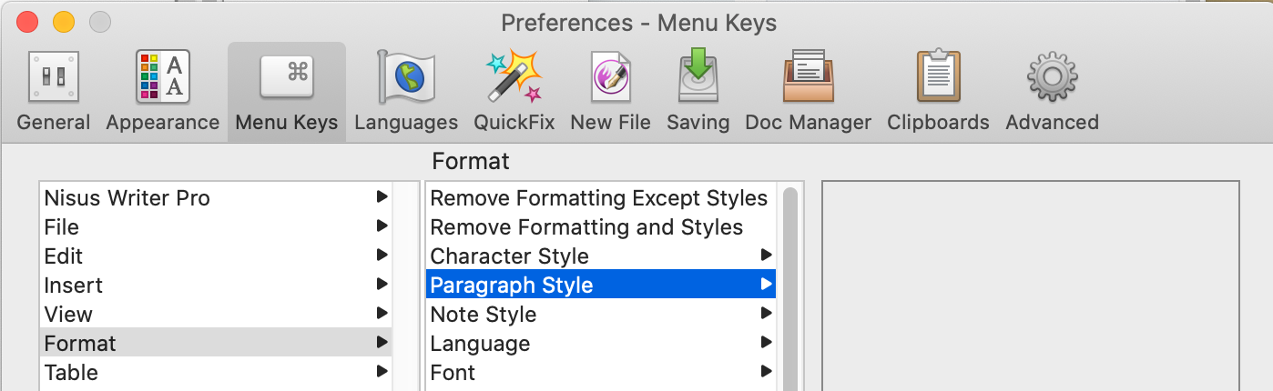Open Advanced gear preferences icon

point(1052,76)
